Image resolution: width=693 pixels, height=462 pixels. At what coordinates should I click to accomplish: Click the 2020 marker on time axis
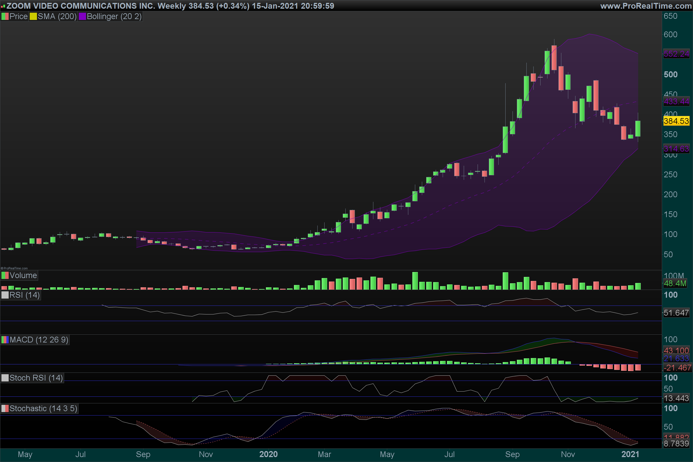coord(269,454)
